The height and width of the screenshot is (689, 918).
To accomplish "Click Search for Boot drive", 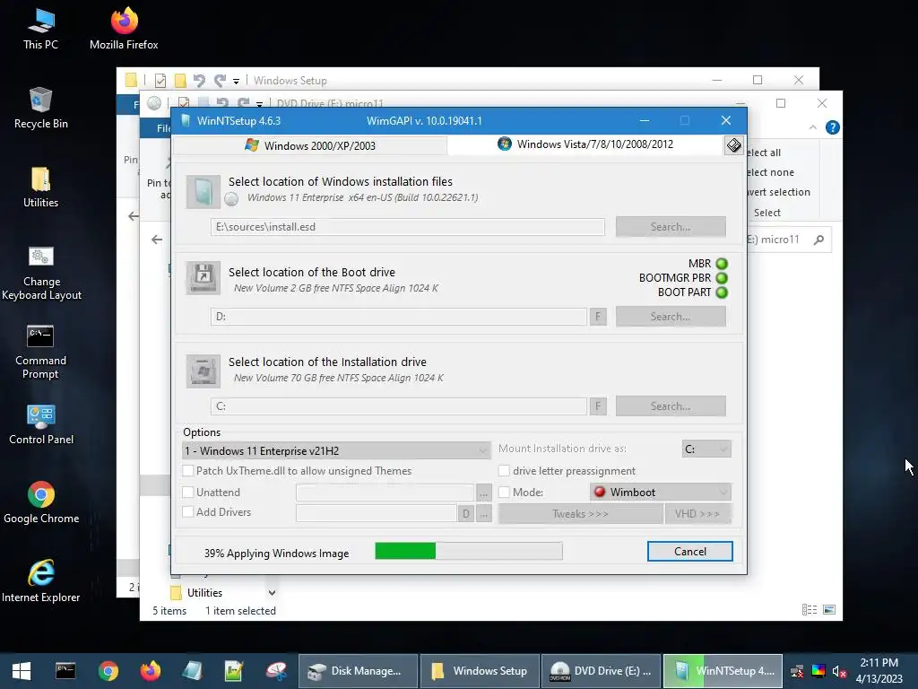I will pos(671,317).
